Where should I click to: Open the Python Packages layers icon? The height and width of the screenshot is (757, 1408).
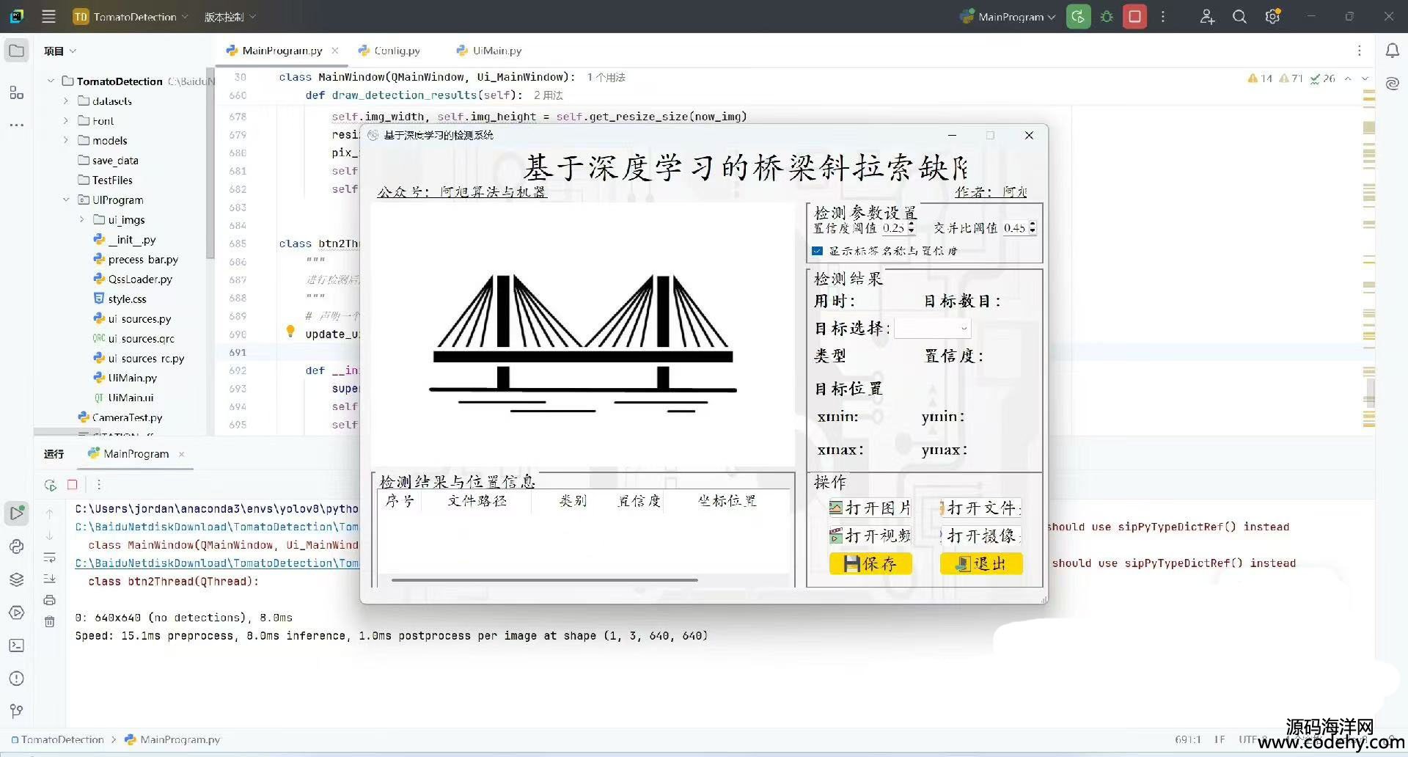(16, 579)
